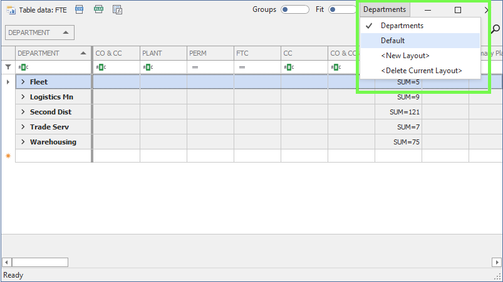Screen dimensions: 503x282
Task: Click the FTC column equals filter icon
Action: pos(241,67)
